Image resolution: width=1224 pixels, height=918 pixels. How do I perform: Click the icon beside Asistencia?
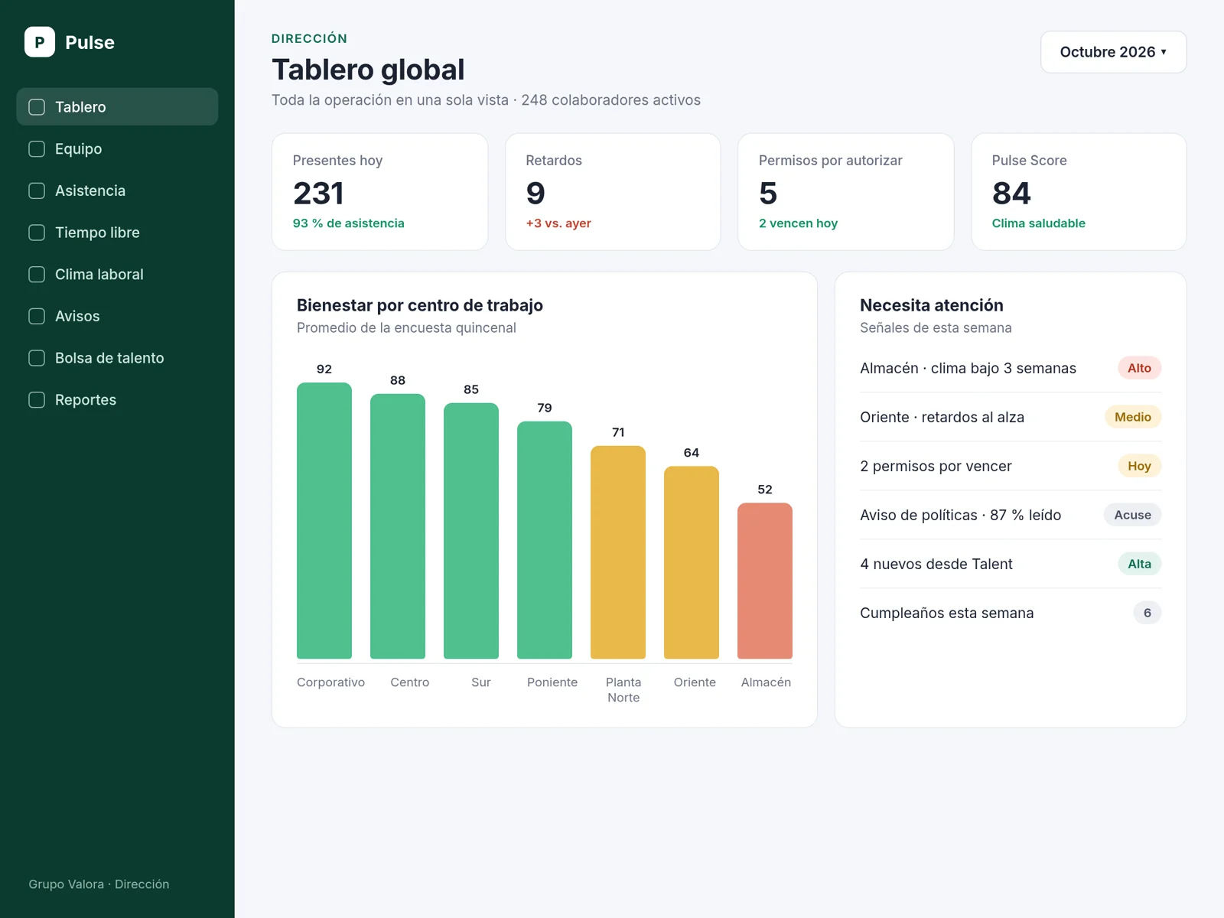point(37,190)
